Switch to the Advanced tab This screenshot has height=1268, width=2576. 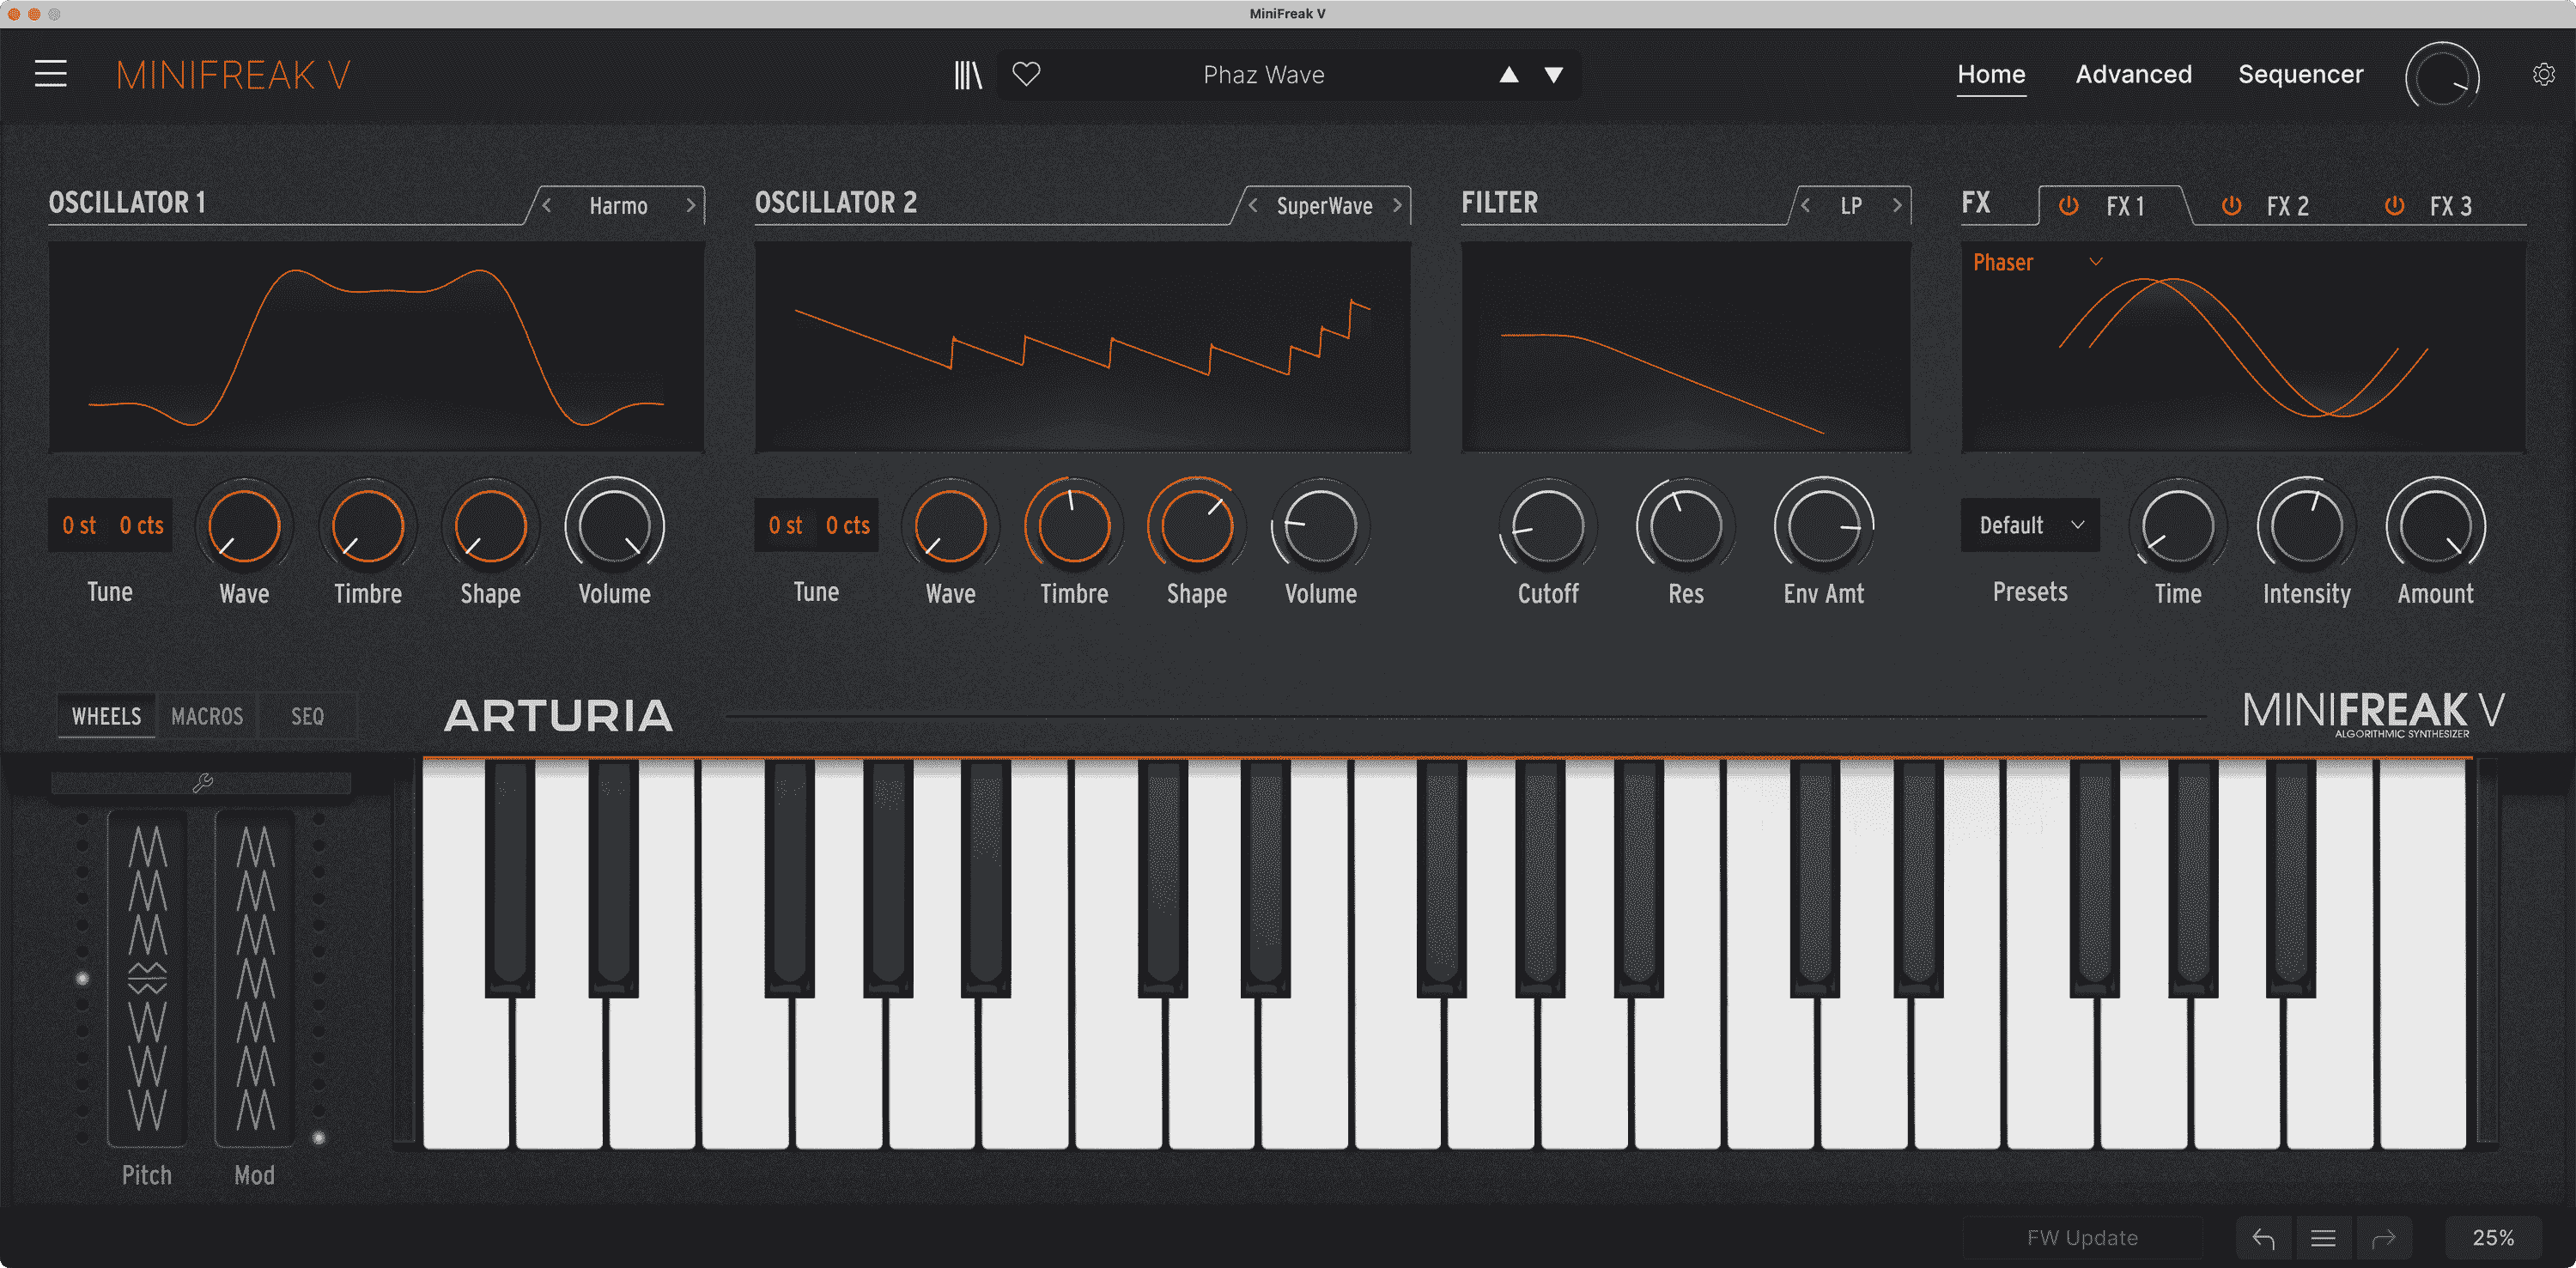pos(2133,74)
